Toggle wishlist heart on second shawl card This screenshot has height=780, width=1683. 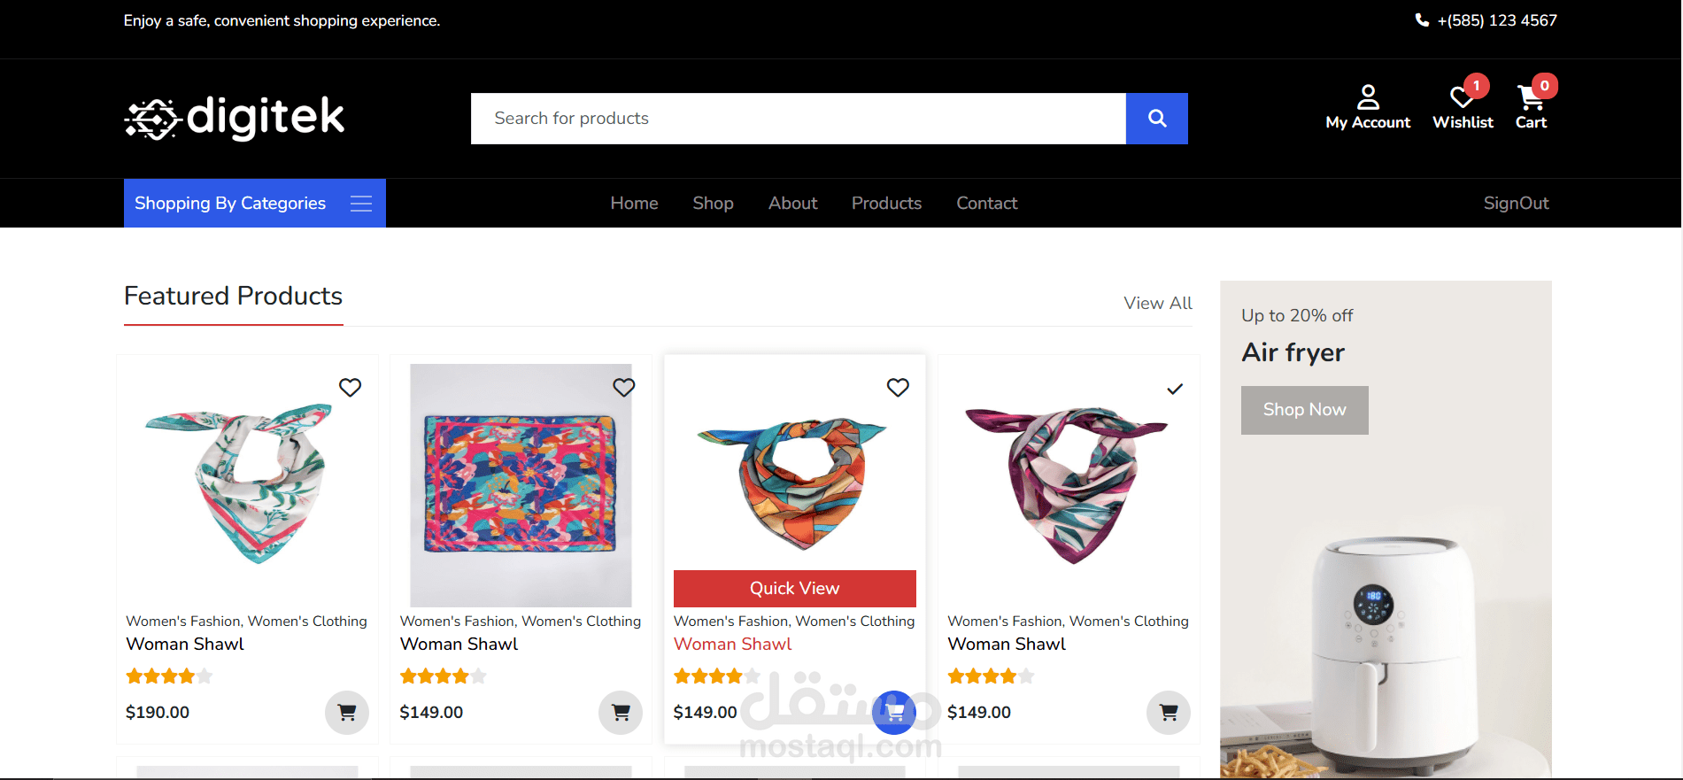pos(624,388)
